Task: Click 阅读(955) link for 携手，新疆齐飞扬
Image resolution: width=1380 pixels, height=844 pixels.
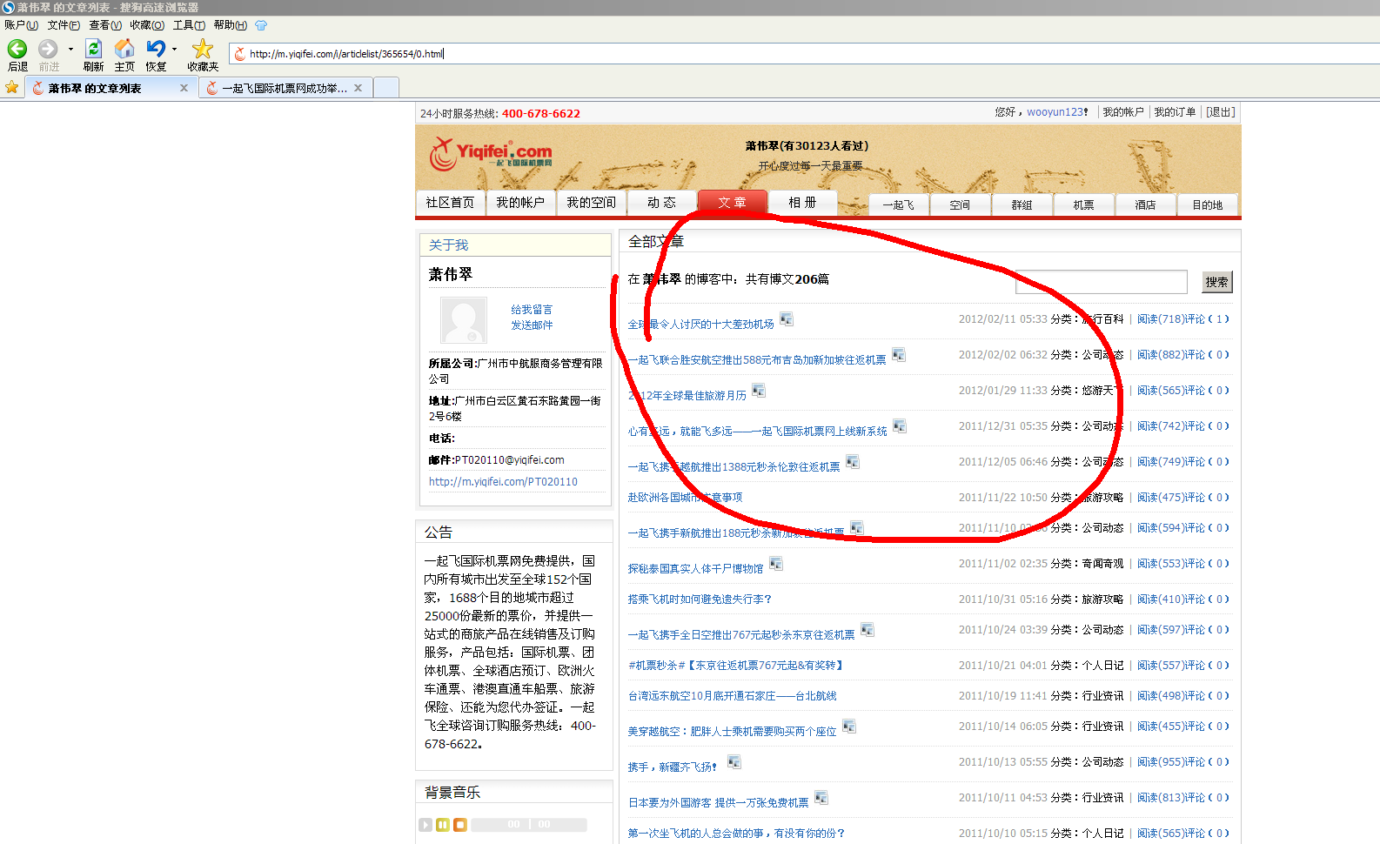Action: [x=1160, y=762]
